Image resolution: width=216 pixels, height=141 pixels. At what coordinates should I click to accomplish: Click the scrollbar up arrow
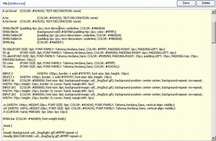[213, 12]
